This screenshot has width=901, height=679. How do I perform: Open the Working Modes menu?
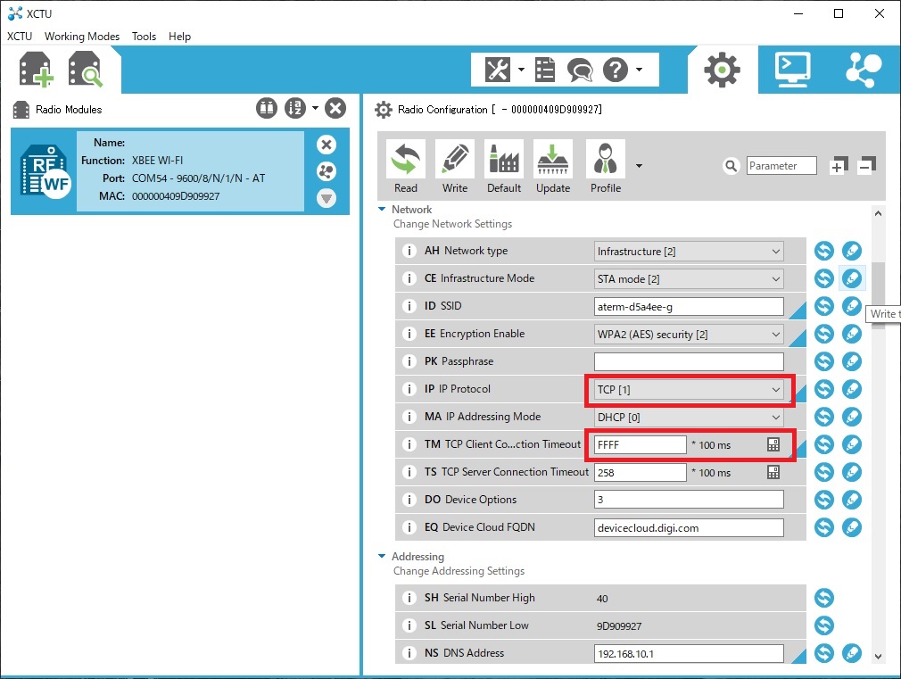[x=82, y=37]
